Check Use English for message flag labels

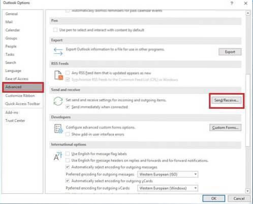(x=68, y=154)
